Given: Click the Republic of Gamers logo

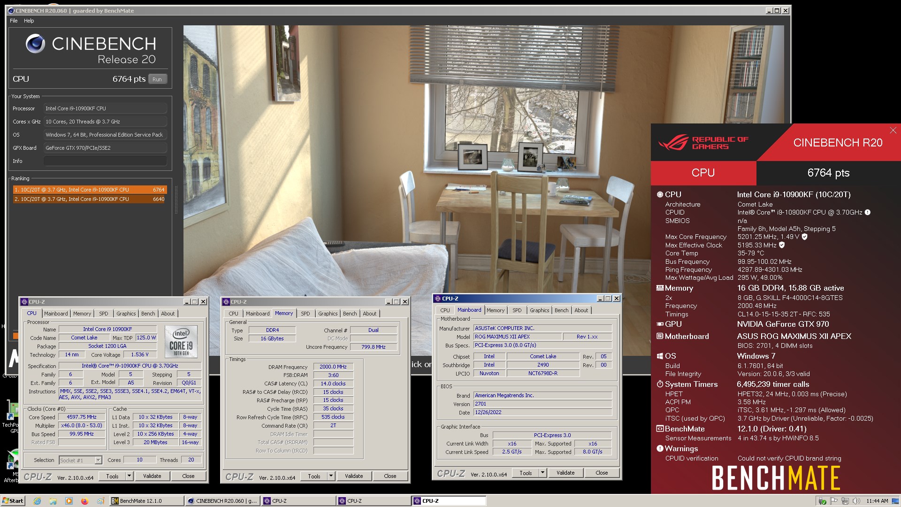Looking at the screenshot, I should (x=703, y=143).
